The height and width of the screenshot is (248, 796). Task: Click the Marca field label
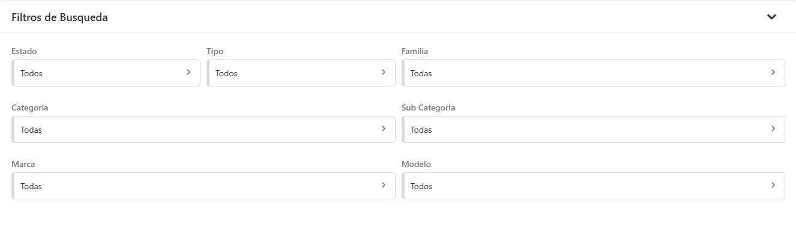tap(23, 165)
